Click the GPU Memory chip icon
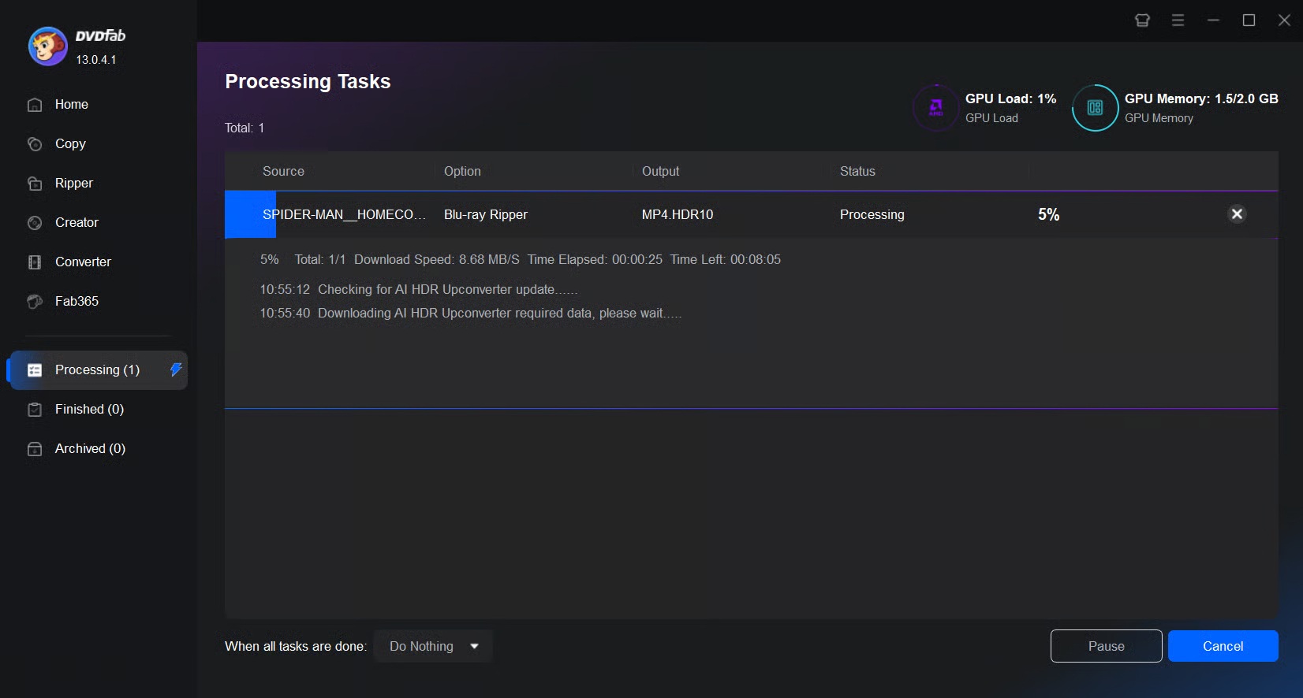1303x698 pixels. 1095,108
